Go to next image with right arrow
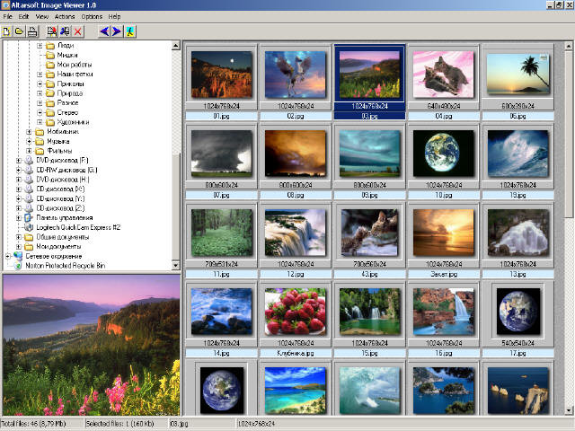The width and height of the screenshot is (575, 431). 117,31
